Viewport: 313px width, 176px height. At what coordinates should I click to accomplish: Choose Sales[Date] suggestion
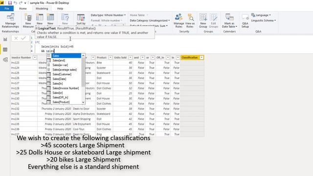point(64,79)
